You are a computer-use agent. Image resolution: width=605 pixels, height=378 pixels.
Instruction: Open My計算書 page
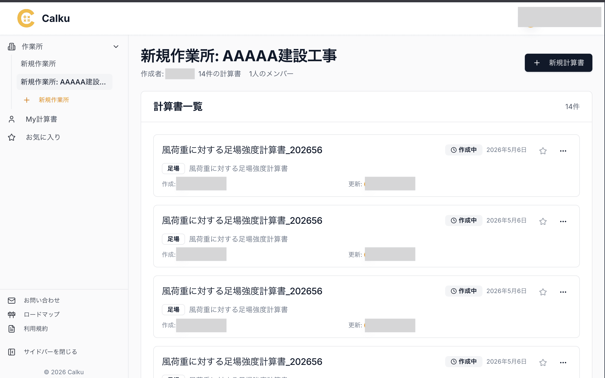[x=42, y=119]
